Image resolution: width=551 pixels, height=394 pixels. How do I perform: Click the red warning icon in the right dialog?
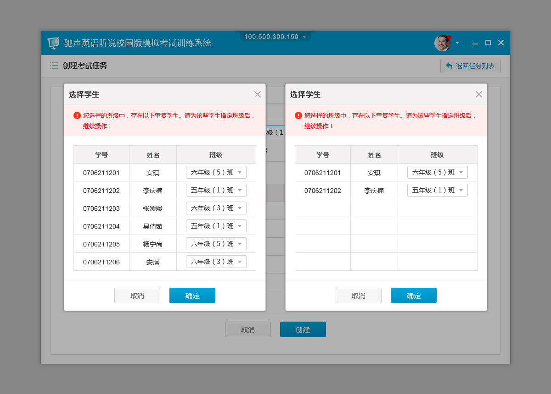(x=298, y=116)
